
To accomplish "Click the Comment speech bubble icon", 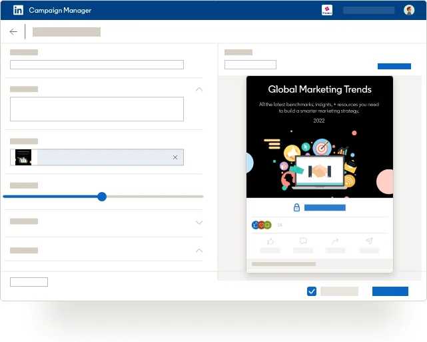I will point(303,241).
